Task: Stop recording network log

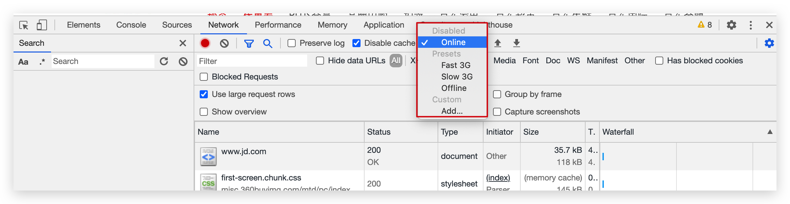Action: [x=205, y=43]
